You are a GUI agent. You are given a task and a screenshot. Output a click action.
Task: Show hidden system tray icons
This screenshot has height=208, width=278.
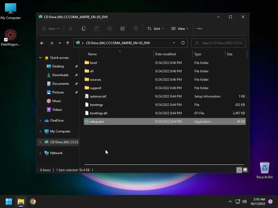point(230,201)
